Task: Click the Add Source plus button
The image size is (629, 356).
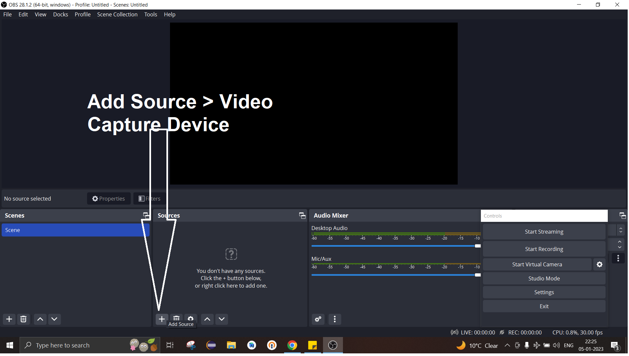Action: [162, 320]
